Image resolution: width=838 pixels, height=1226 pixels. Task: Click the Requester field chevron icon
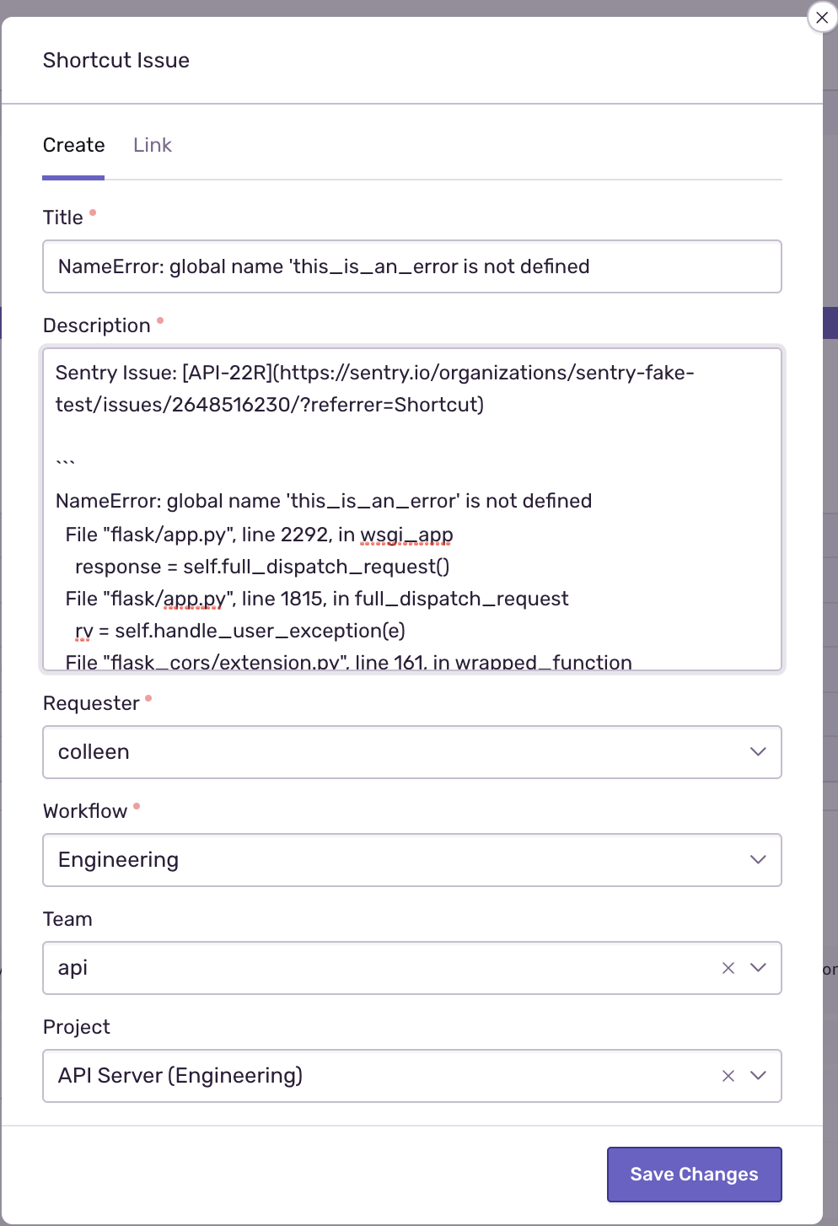(x=757, y=752)
